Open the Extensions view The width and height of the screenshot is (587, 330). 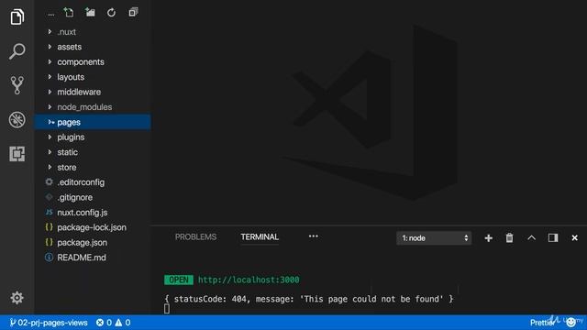17,154
